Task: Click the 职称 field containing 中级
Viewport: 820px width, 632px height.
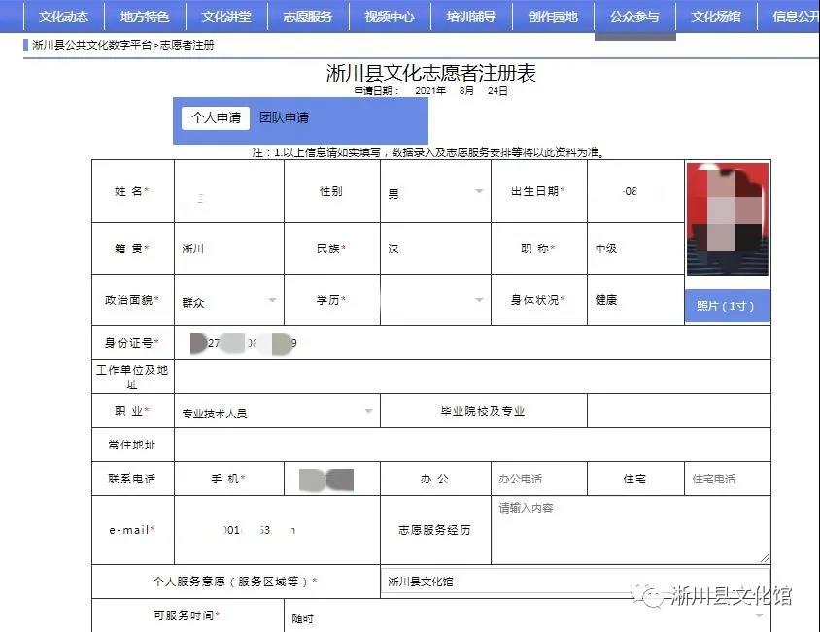Action: point(635,249)
